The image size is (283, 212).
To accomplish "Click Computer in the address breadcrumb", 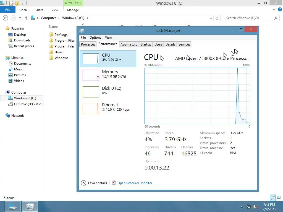I will (x=48, y=18).
